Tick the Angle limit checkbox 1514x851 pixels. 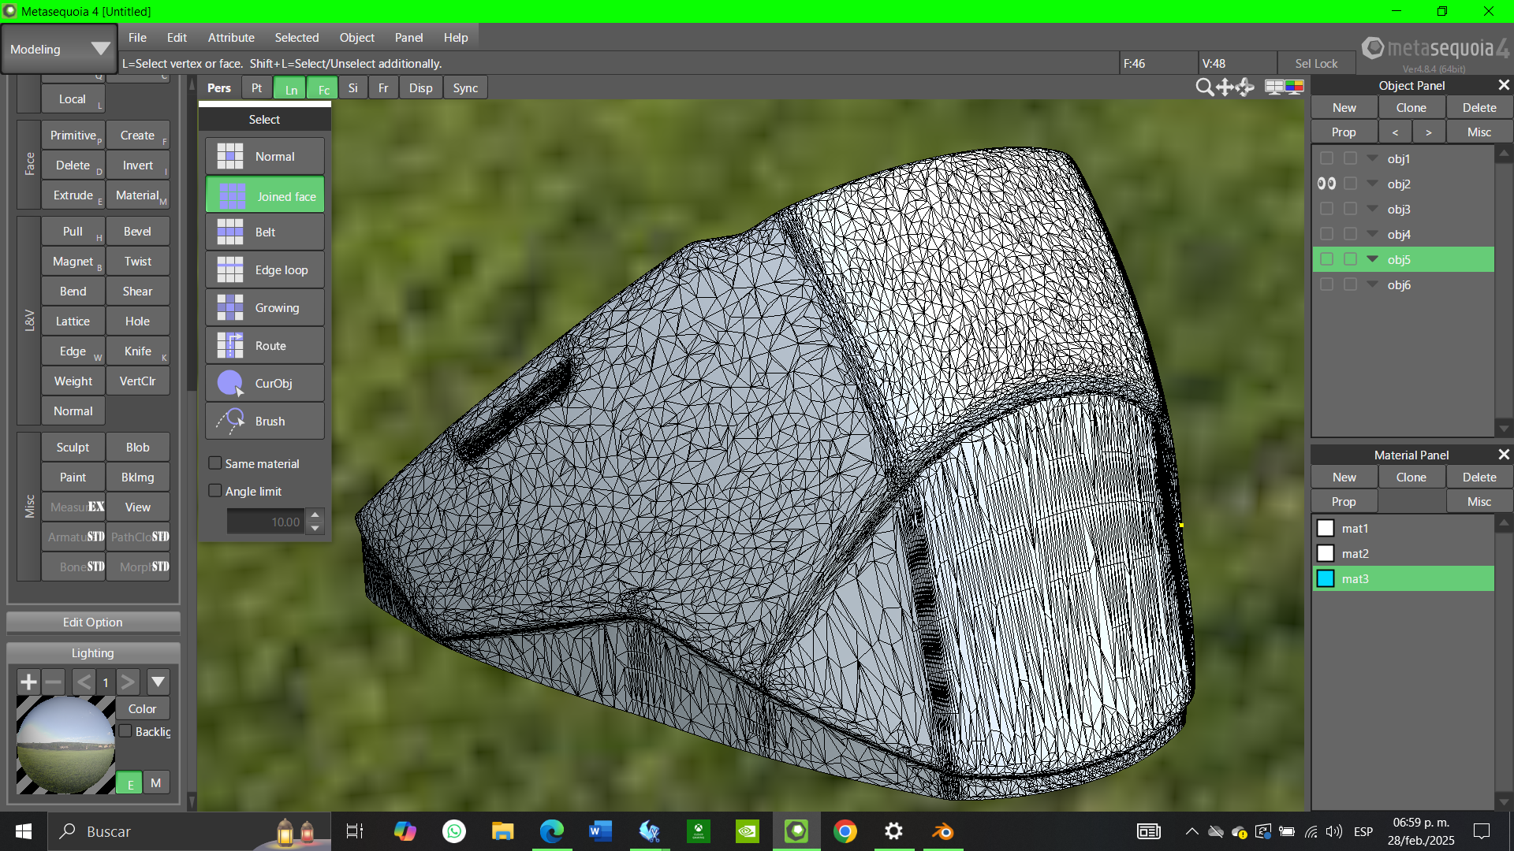[215, 491]
